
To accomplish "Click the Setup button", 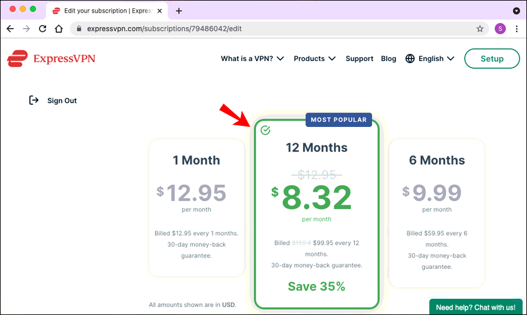I will click(x=492, y=59).
